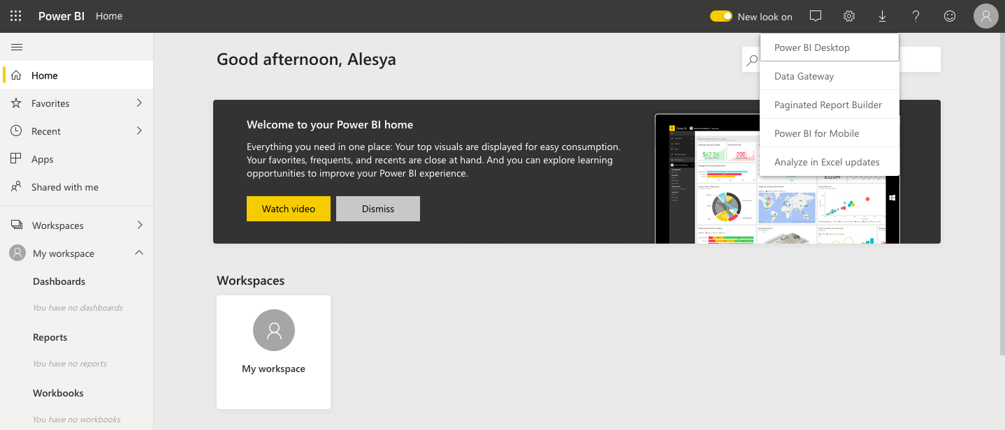Viewport: 1005px width, 430px height.
Task: Click the account avatar picture
Action: pos(985,15)
